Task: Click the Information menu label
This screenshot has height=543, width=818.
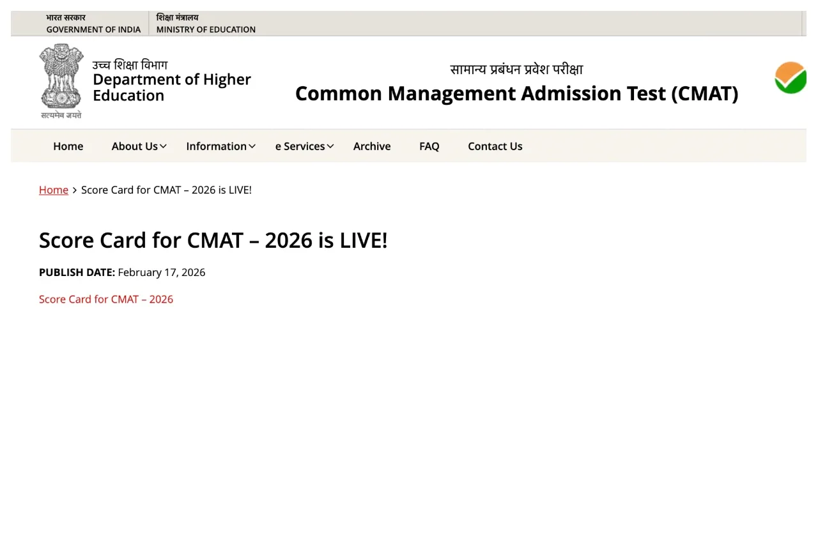Action: point(216,146)
